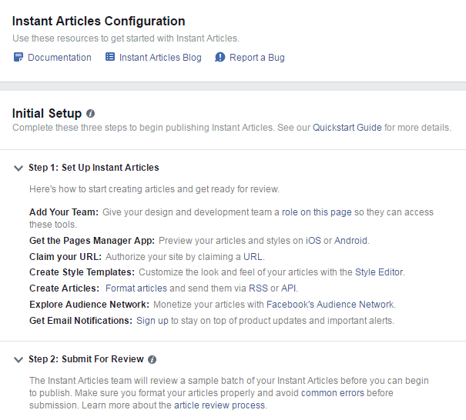Collapse Step 2 Submit For Review chevron
This screenshot has height=420, width=466.
coord(18,359)
